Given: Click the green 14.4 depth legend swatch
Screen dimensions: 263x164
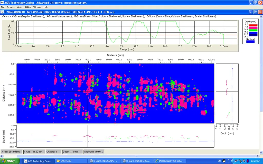Looking at the screenshot, I should 253,30.
